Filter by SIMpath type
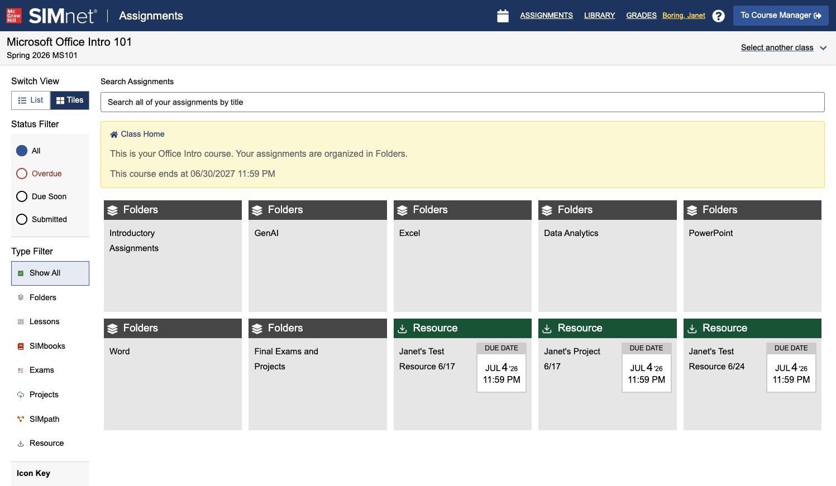The width and height of the screenshot is (836, 486). [50, 419]
